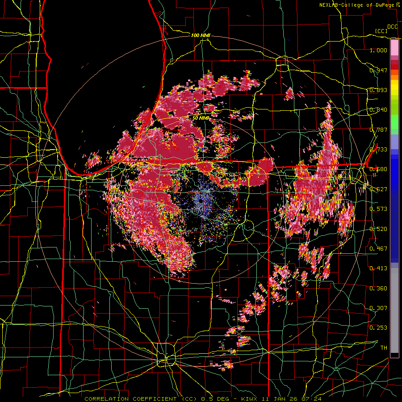Click the 0.840 scale value
This screenshot has width=402, height=402.
[x=378, y=110]
